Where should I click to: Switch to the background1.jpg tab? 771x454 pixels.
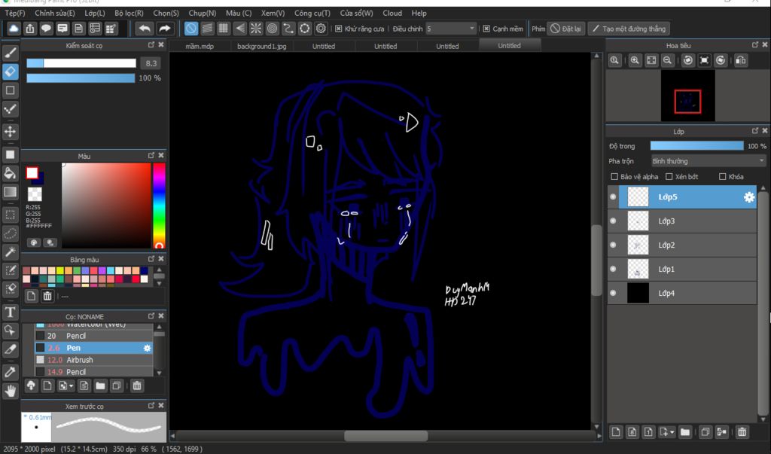261,46
